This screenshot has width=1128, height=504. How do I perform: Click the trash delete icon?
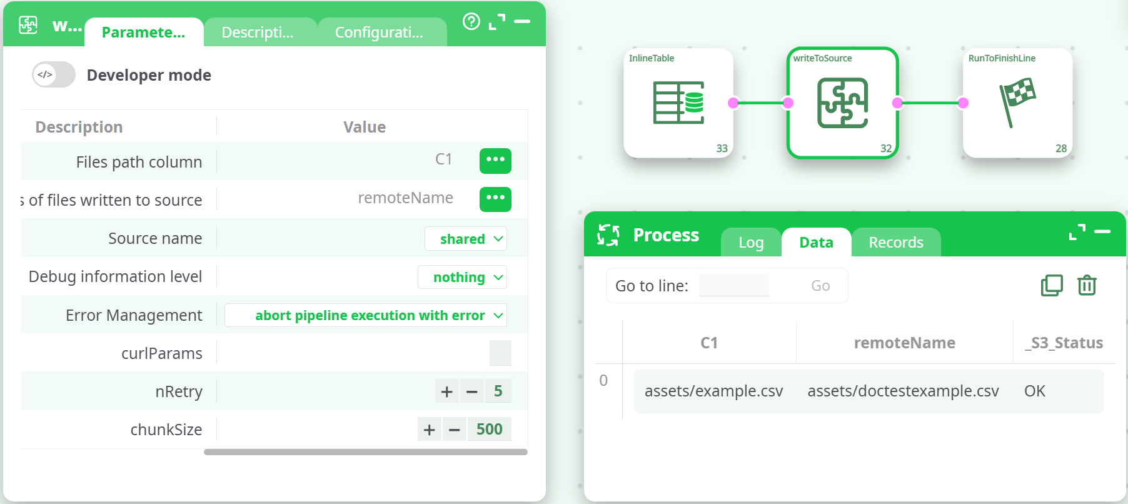coord(1087,285)
